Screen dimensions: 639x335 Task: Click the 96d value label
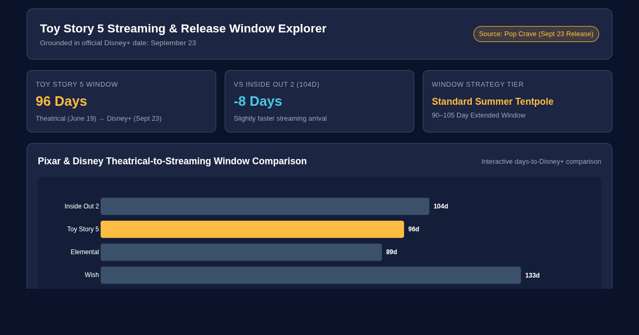(414, 229)
